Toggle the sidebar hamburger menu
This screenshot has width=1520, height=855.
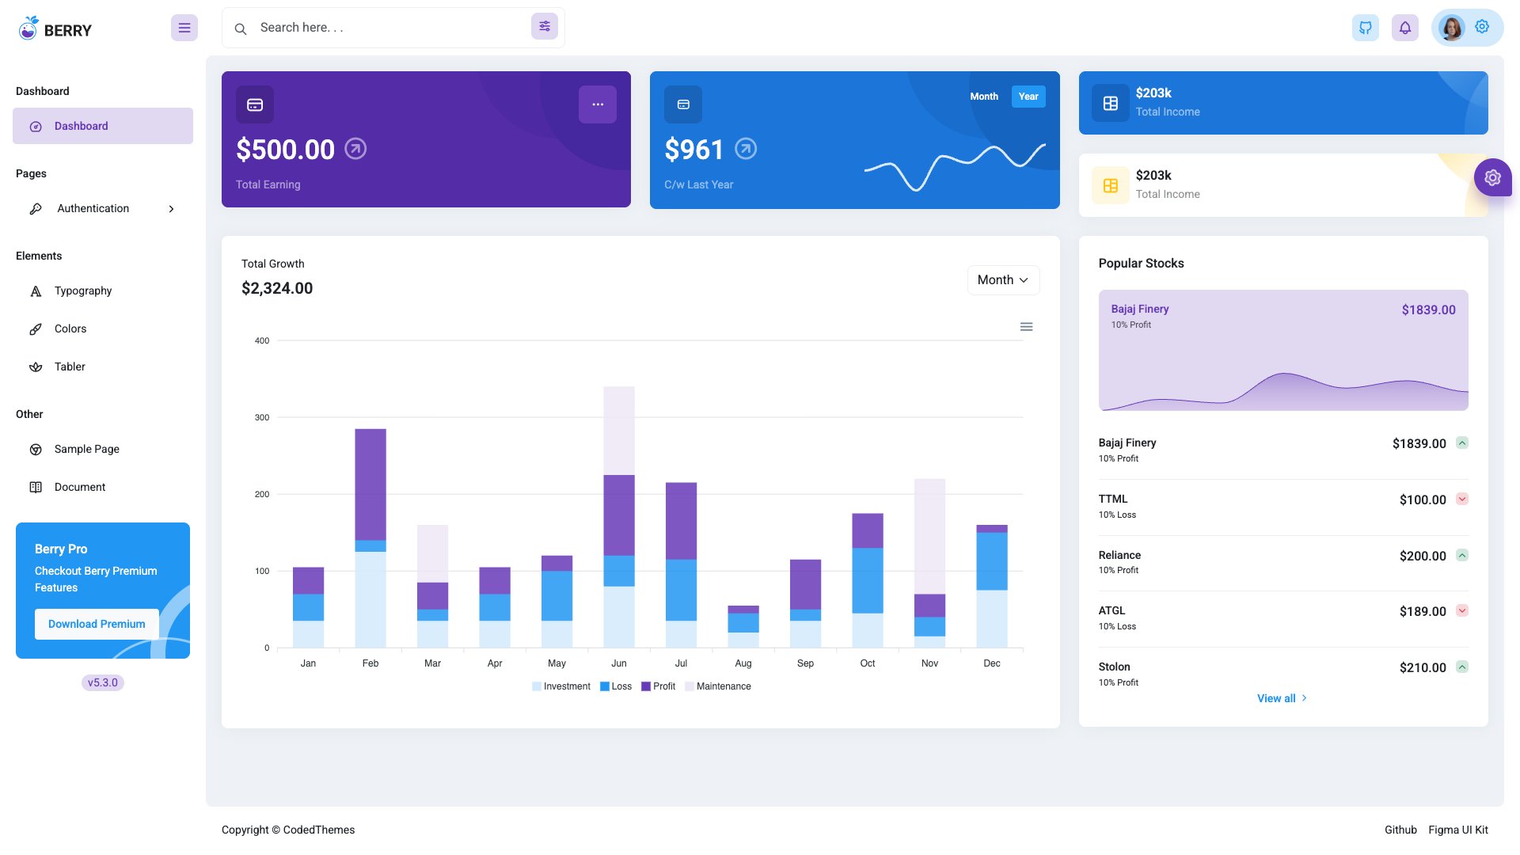pyautogui.click(x=184, y=28)
